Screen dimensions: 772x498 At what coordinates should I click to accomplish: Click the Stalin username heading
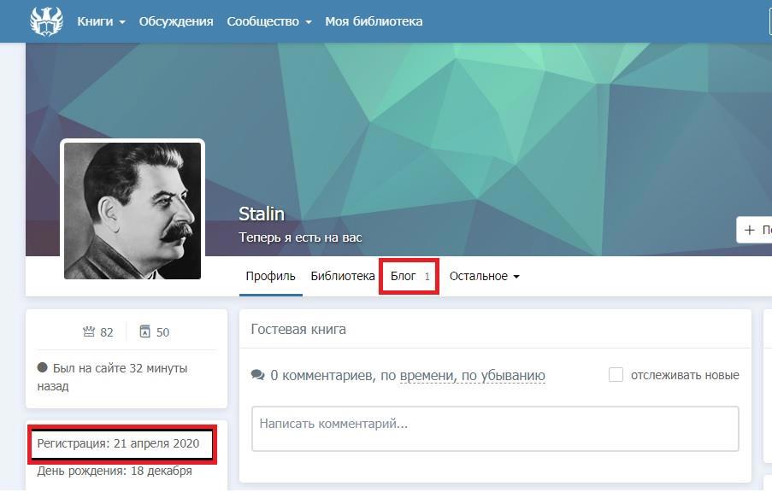262,214
